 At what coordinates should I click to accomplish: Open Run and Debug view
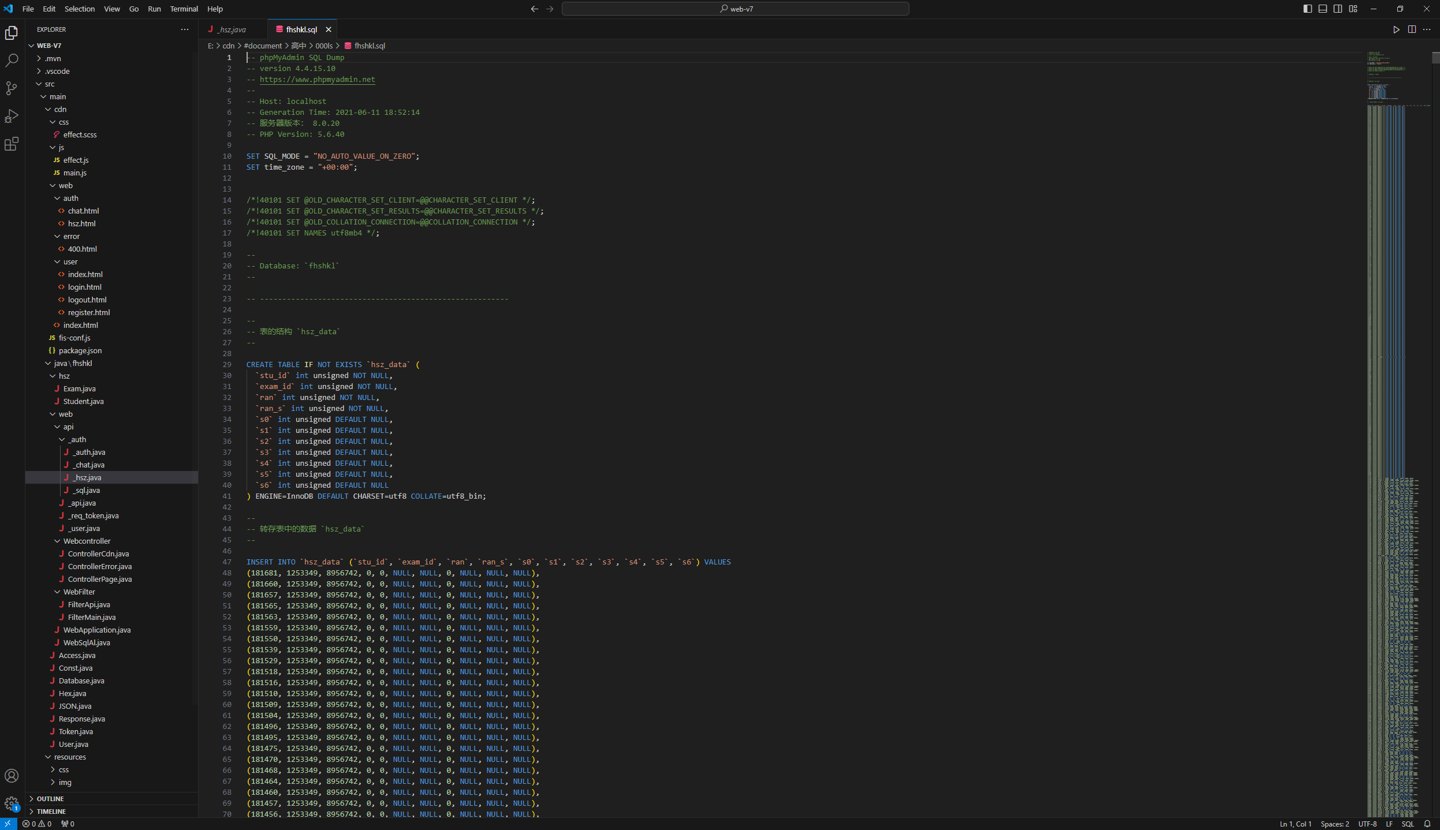coord(12,116)
